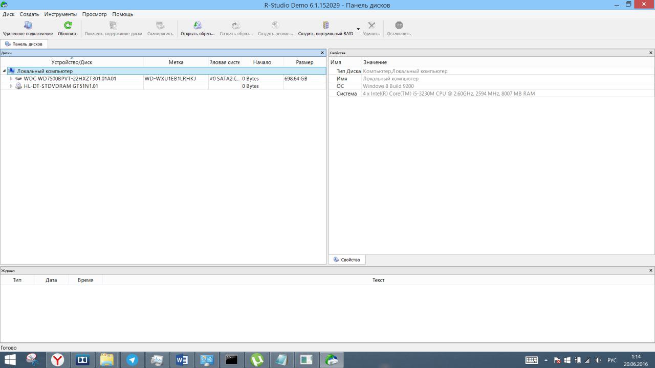Screen dimensions: 655x368
Task: Click the Размер column header
Action: coord(304,62)
